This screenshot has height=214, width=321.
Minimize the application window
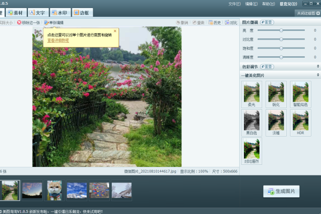point(305,4)
